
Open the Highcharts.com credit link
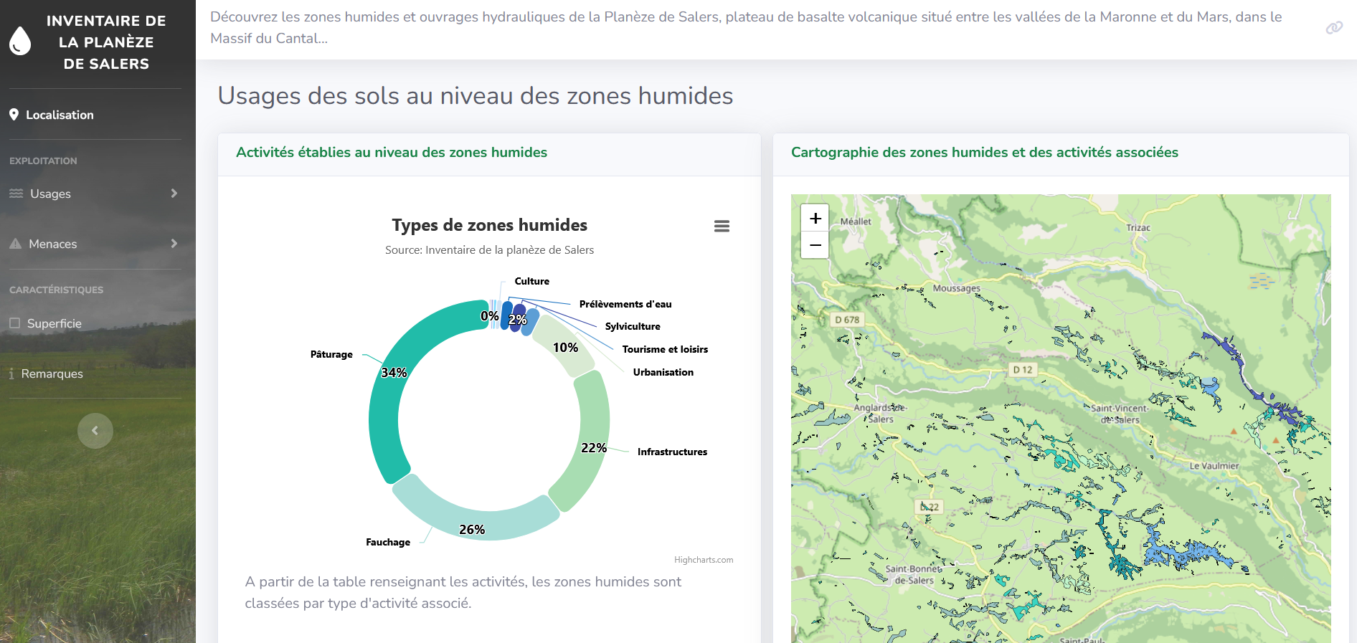703,560
